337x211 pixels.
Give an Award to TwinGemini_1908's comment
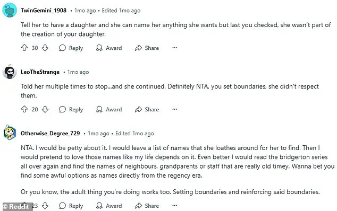[109, 48]
